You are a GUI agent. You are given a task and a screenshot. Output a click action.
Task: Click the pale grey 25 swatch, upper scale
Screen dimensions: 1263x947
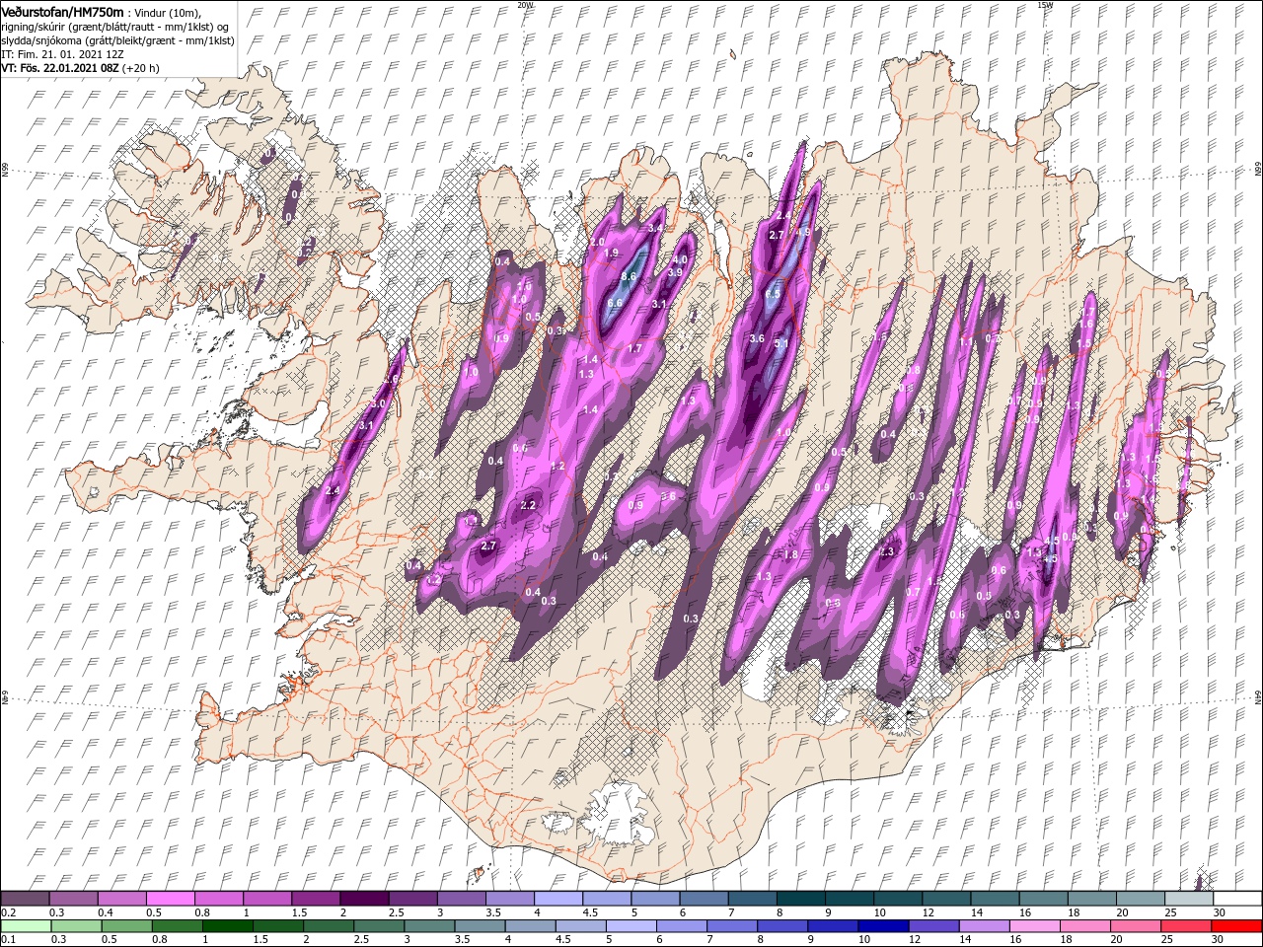(1188, 899)
